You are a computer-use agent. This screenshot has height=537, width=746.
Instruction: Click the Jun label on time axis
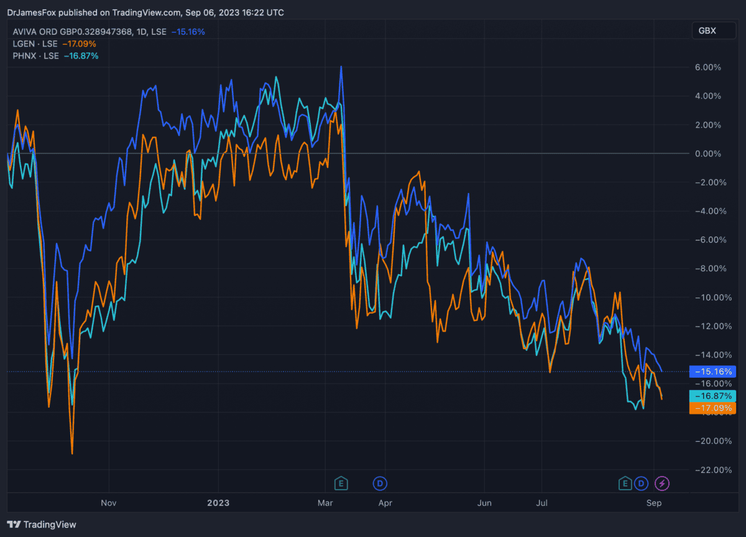485,503
